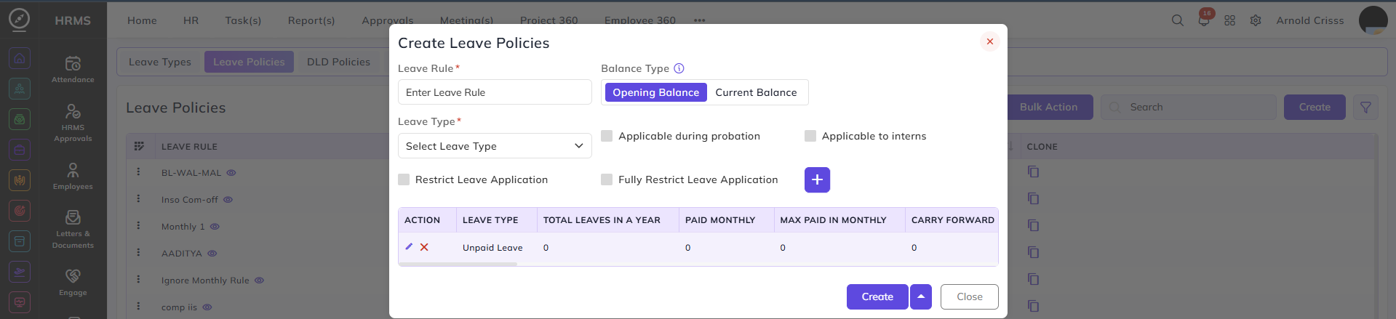Click the CARRY FORWARD column header
Image resolution: width=1396 pixels, height=319 pixels.
[952, 220]
